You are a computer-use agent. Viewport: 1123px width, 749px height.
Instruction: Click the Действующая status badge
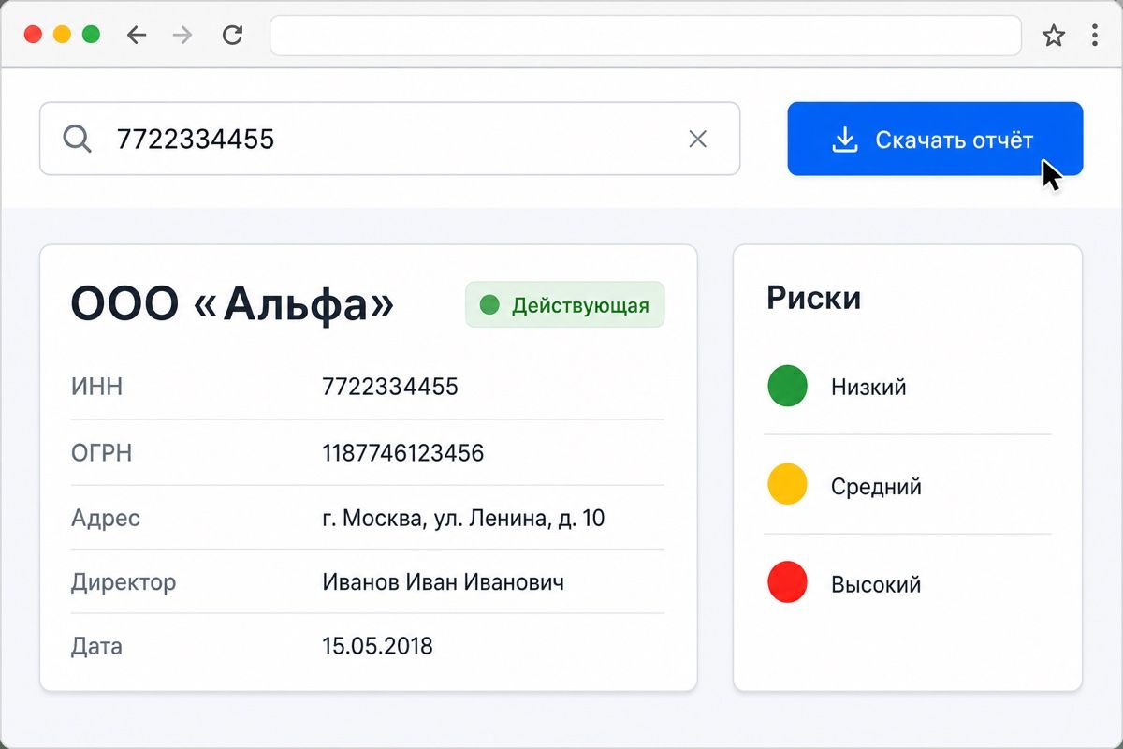pos(565,304)
